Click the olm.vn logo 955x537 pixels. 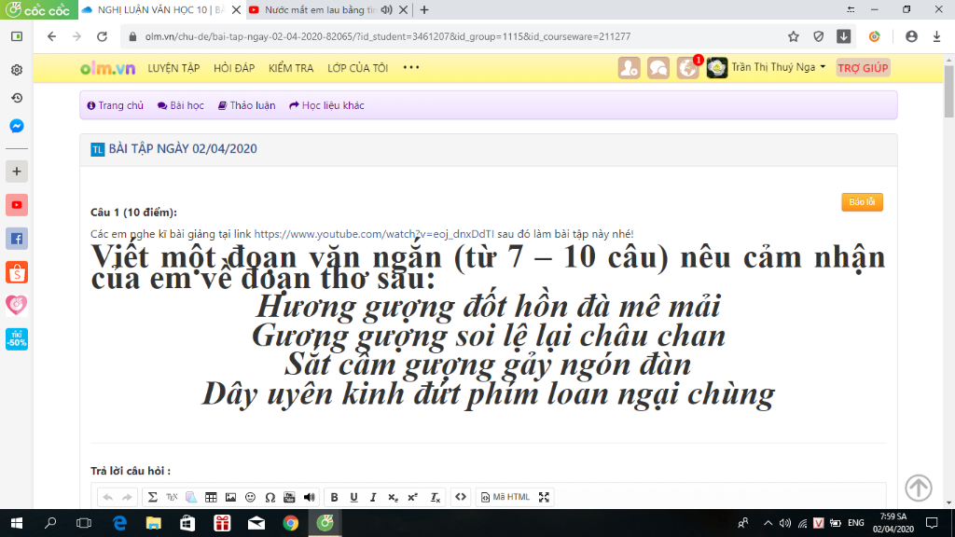[107, 68]
